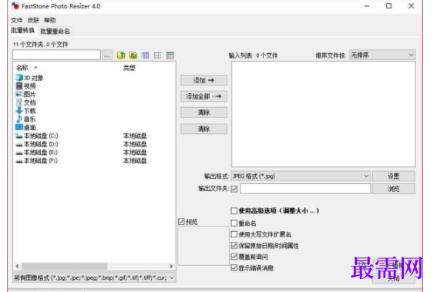Viewport: 437px width, 292px height.
Task: Open the 文件 menu
Action: point(17,20)
